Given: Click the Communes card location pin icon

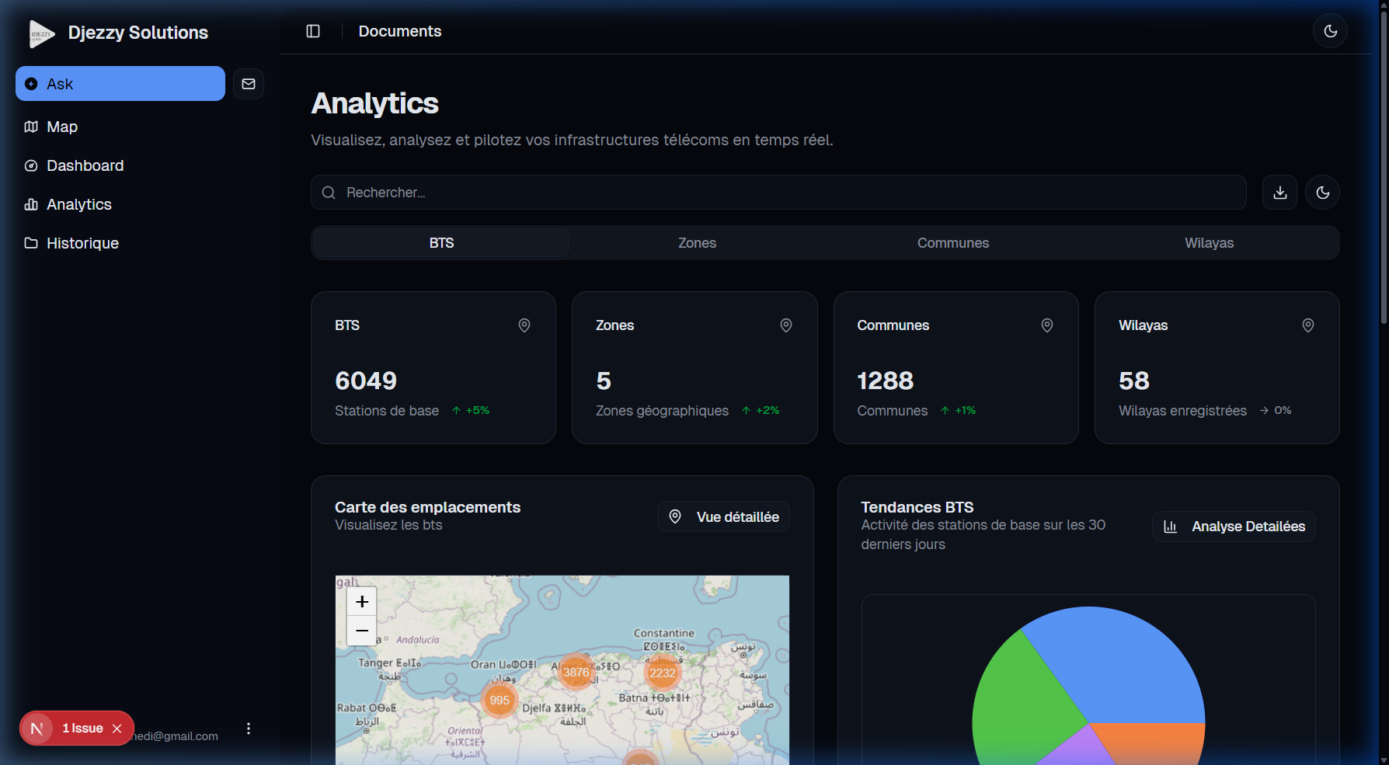Looking at the screenshot, I should click(x=1047, y=325).
